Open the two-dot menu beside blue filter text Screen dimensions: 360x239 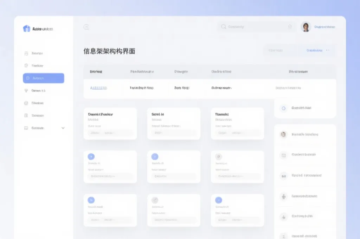coord(328,50)
